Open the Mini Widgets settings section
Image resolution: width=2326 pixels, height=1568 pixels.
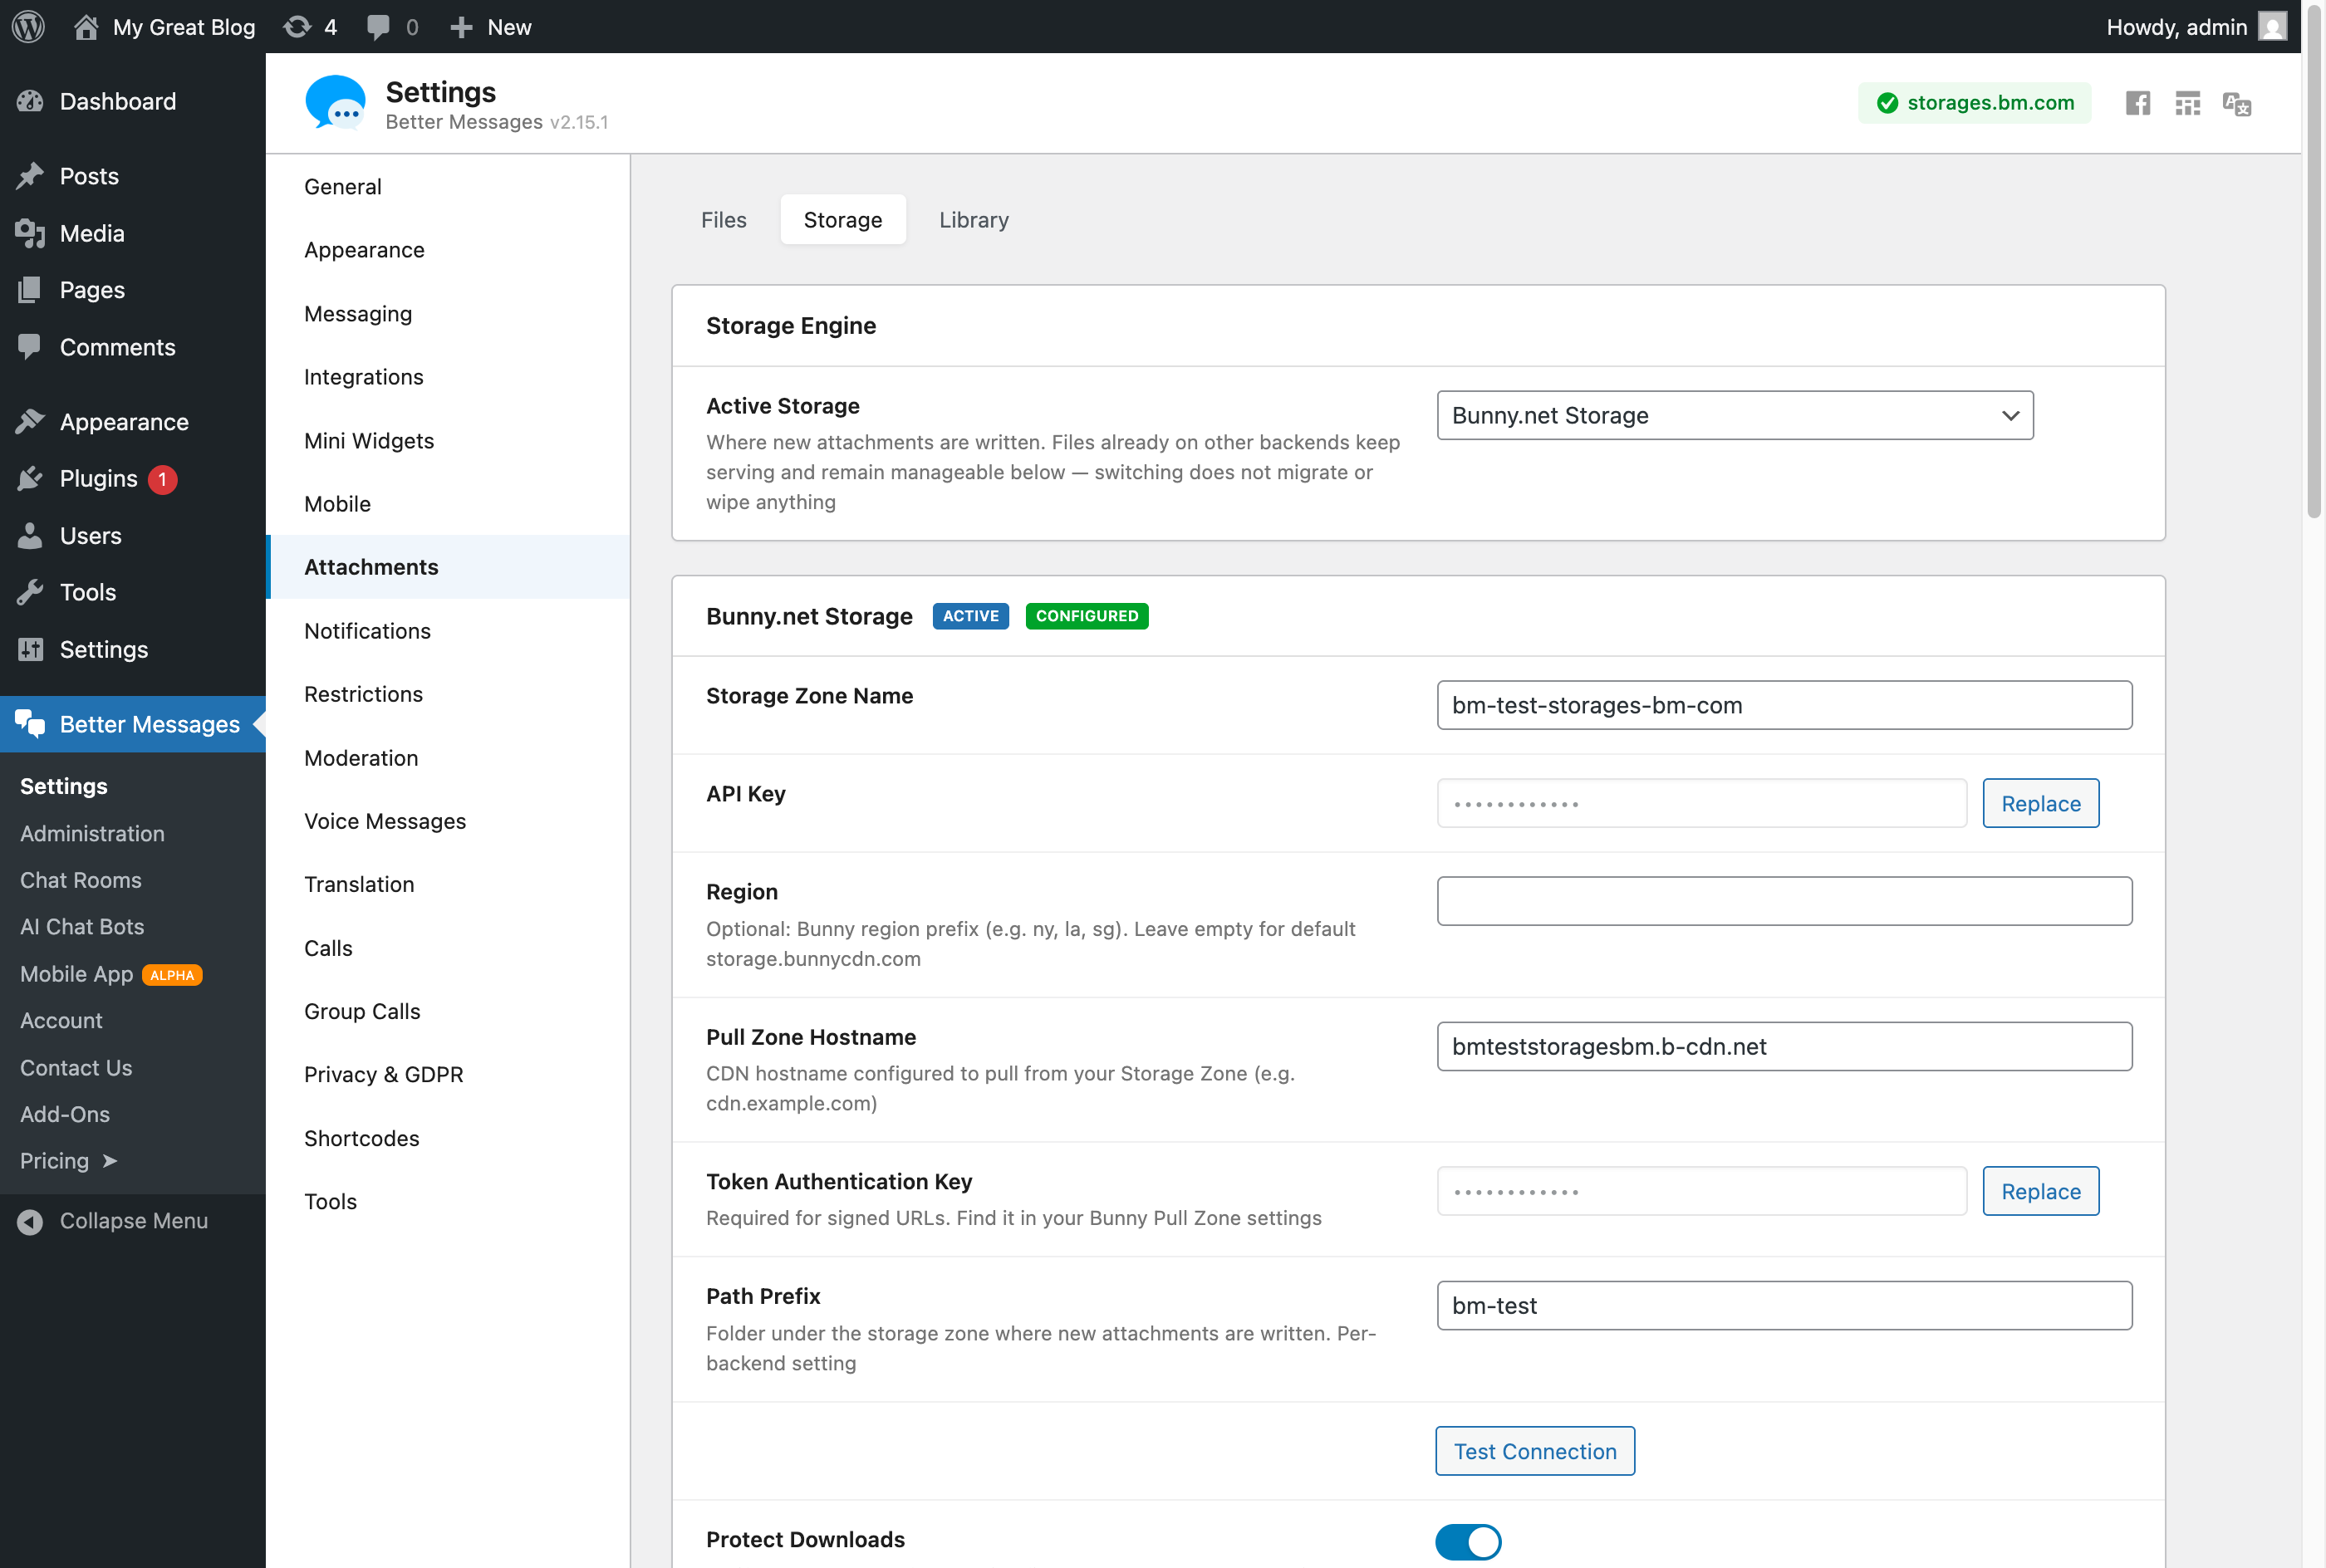[449, 441]
